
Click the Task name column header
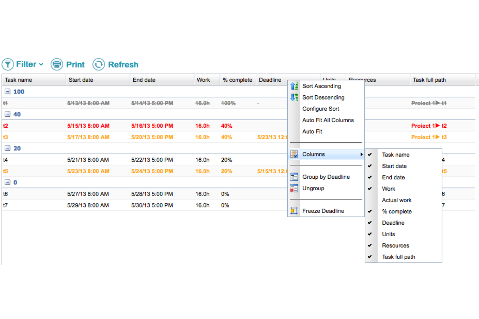click(34, 80)
